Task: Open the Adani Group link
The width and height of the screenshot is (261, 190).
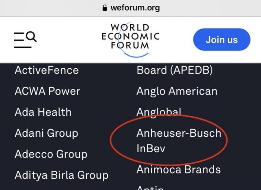Action: pos(46,133)
